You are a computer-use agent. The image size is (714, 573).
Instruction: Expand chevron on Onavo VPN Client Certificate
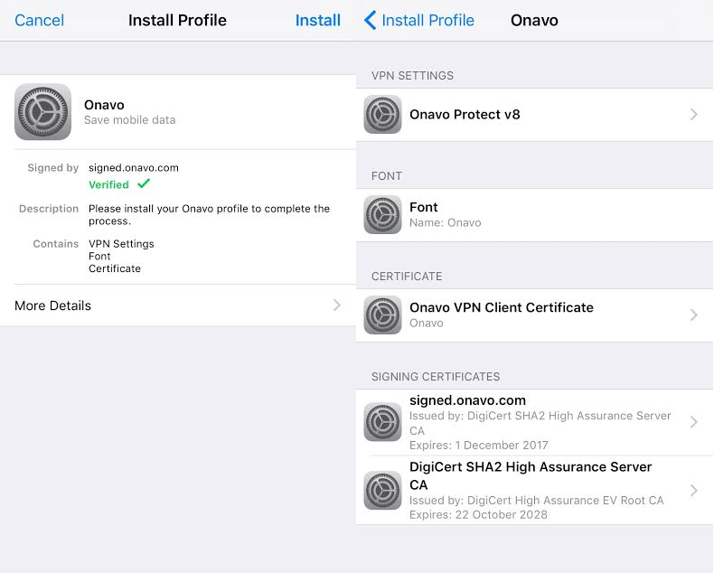pyautogui.click(x=693, y=315)
